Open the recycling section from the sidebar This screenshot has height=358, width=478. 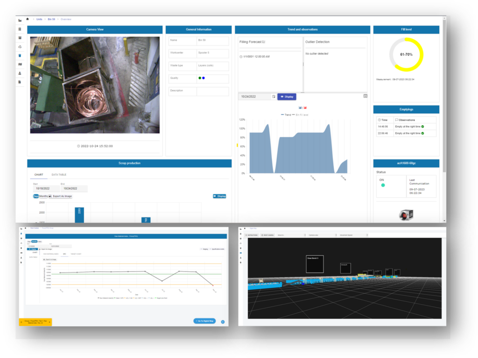[x=20, y=47]
